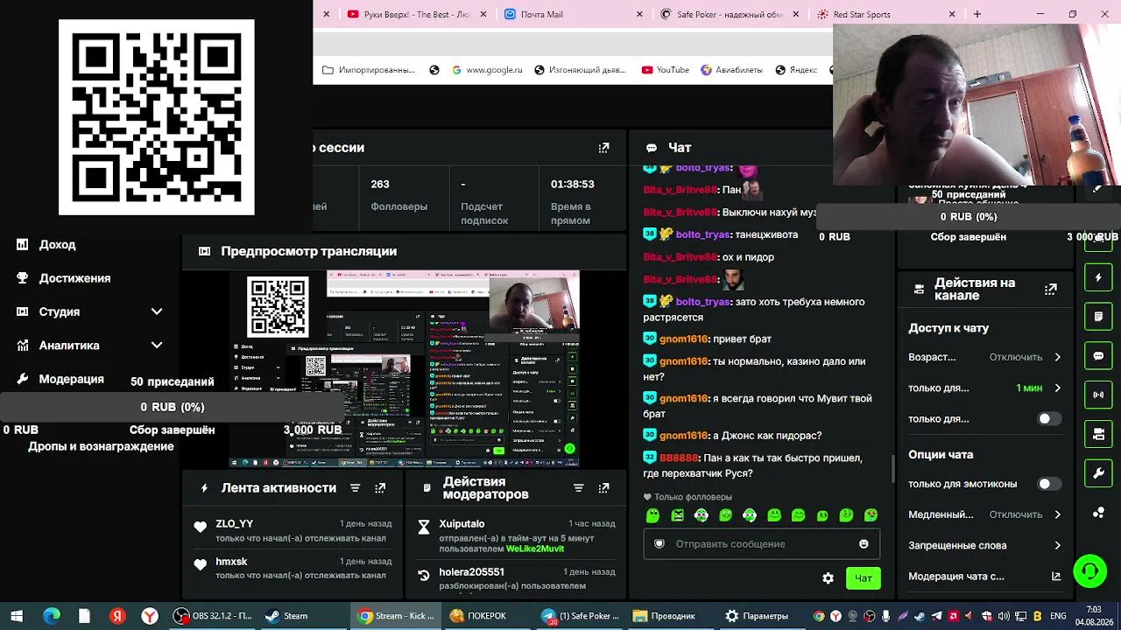Click the stream preview thumbnail
This screenshot has width=1121, height=630.
405,368
